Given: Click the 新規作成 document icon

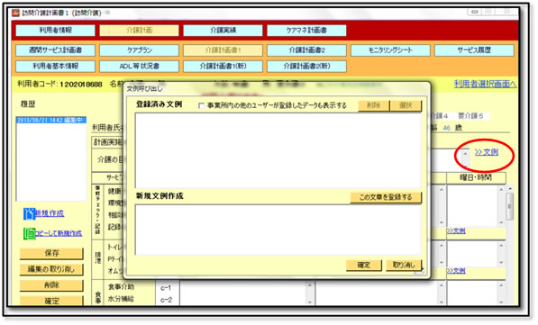Looking at the screenshot, I should click(x=29, y=213).
